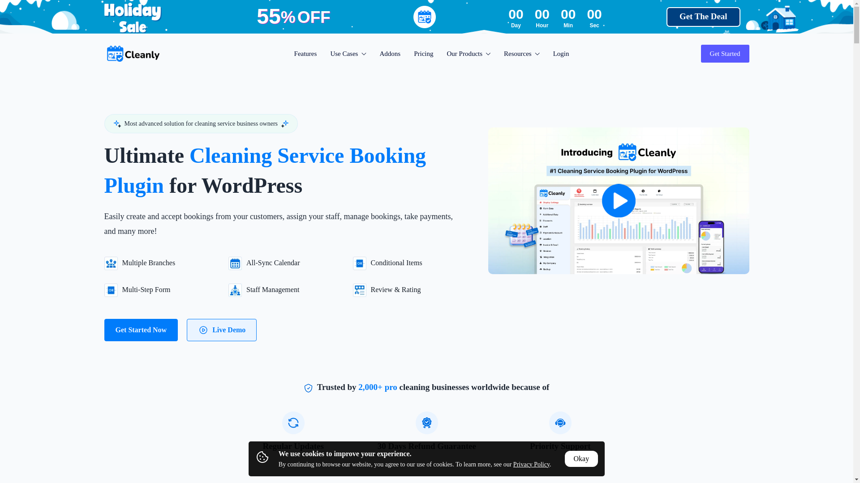Viewport: 860px width, 483px height.
Task: Click the Get The Deal button
Action: (703, 17)
